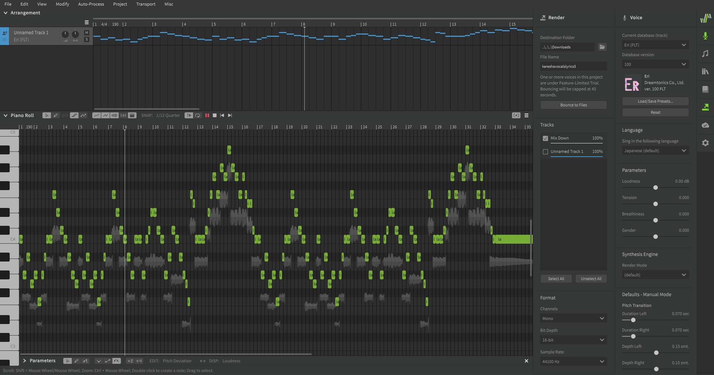
Task: Solo Unnamed Track 1 with S button
Action: coord(87,39)
